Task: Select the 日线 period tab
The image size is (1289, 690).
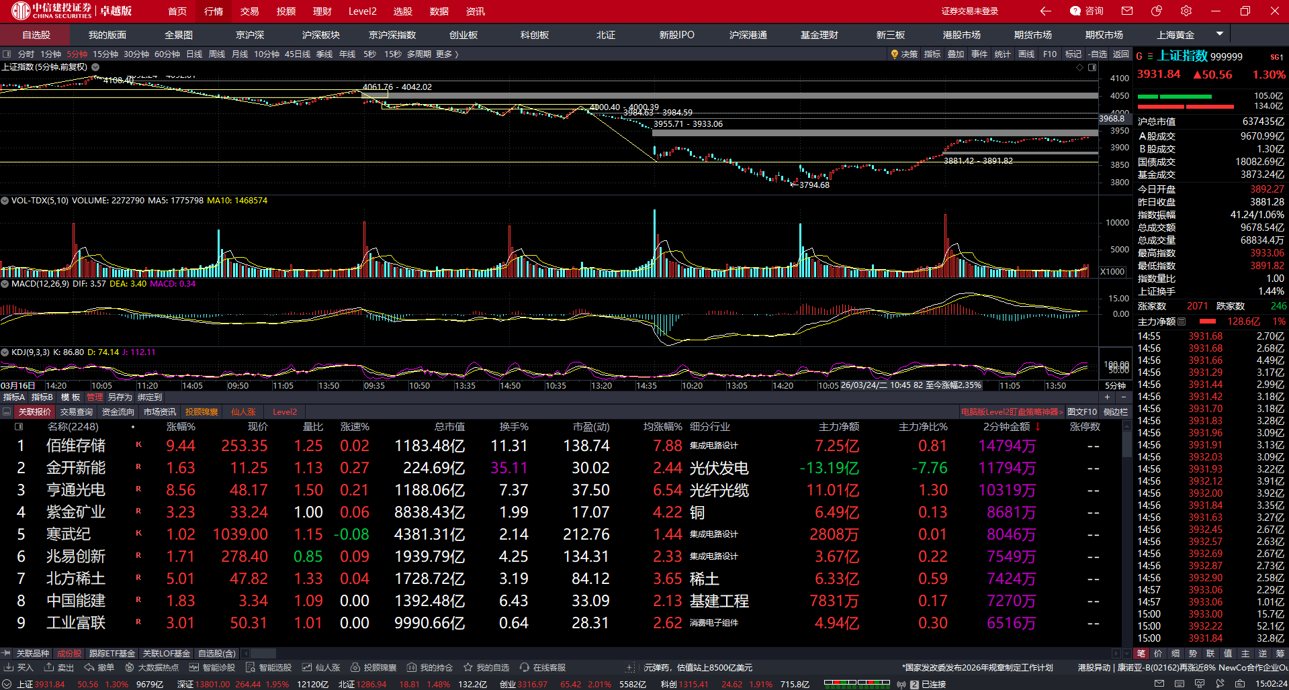Action: point(194,54)
